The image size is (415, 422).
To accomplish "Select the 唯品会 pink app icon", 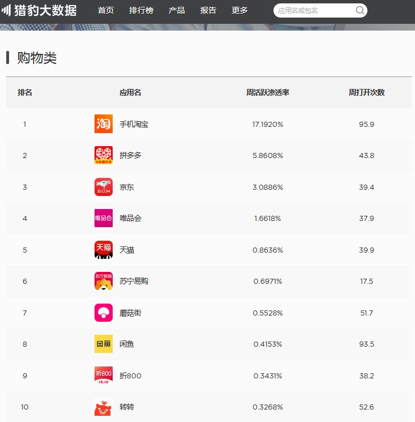I will [x=104, y=218].
